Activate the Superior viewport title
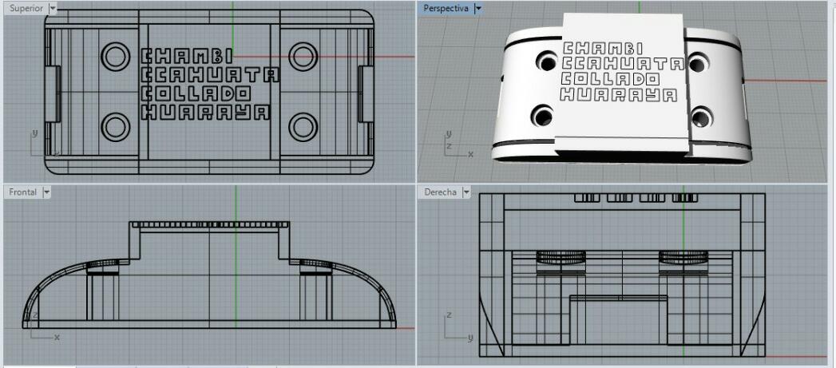Image resolution: width=836 pixels, height=368 pixels. [x=26, y=9]
